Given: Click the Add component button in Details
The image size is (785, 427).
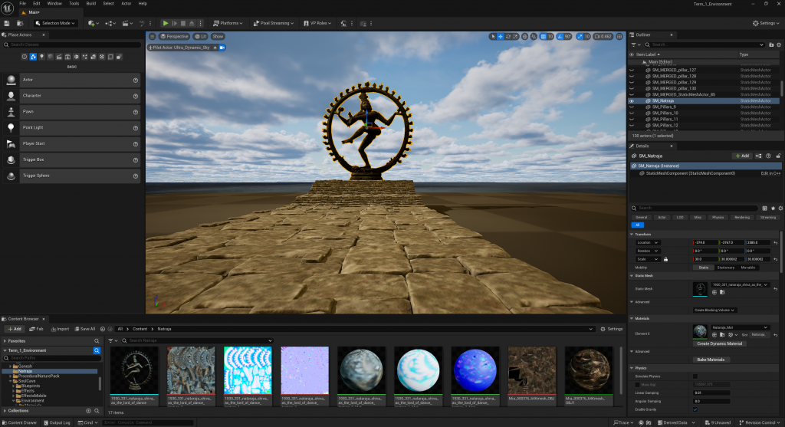Looking at the screenshot, I should pyautogui.click(x=742, y=156).
